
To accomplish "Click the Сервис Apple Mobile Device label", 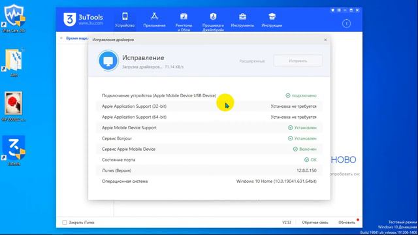I will (x=129, y=149).
